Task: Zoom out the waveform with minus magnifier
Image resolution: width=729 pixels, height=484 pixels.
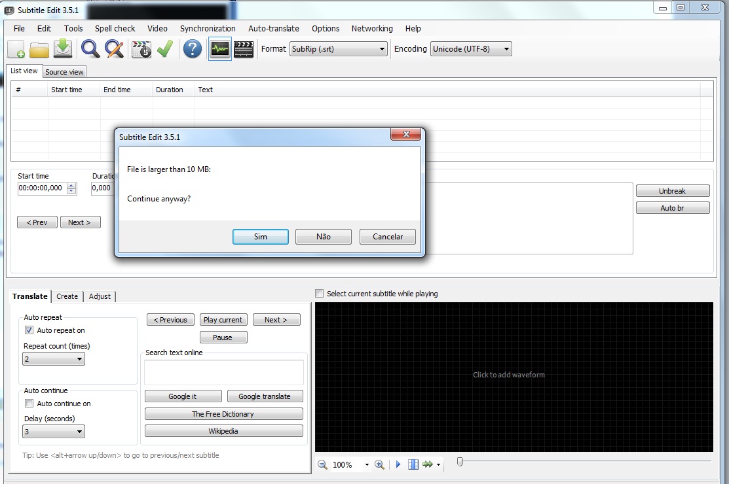Action: click(322, 464)
